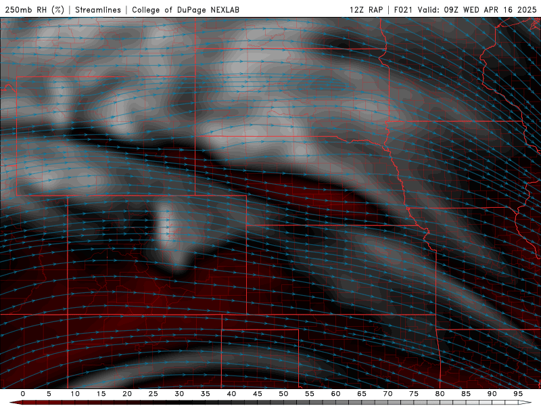Click the '70' label on the color scale
This screenshot has height=406, width=541.
(x=387, y=394)
